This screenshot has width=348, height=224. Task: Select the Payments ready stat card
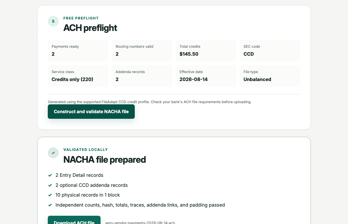(x=78, y=51)
